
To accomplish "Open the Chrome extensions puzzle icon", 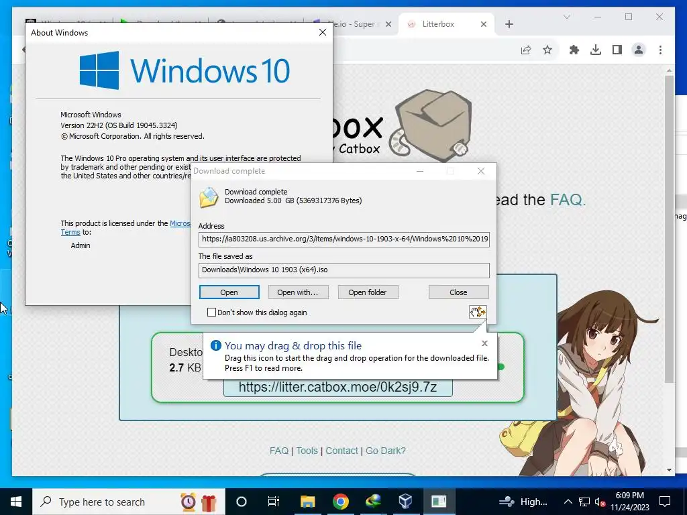I will point(574,50).
